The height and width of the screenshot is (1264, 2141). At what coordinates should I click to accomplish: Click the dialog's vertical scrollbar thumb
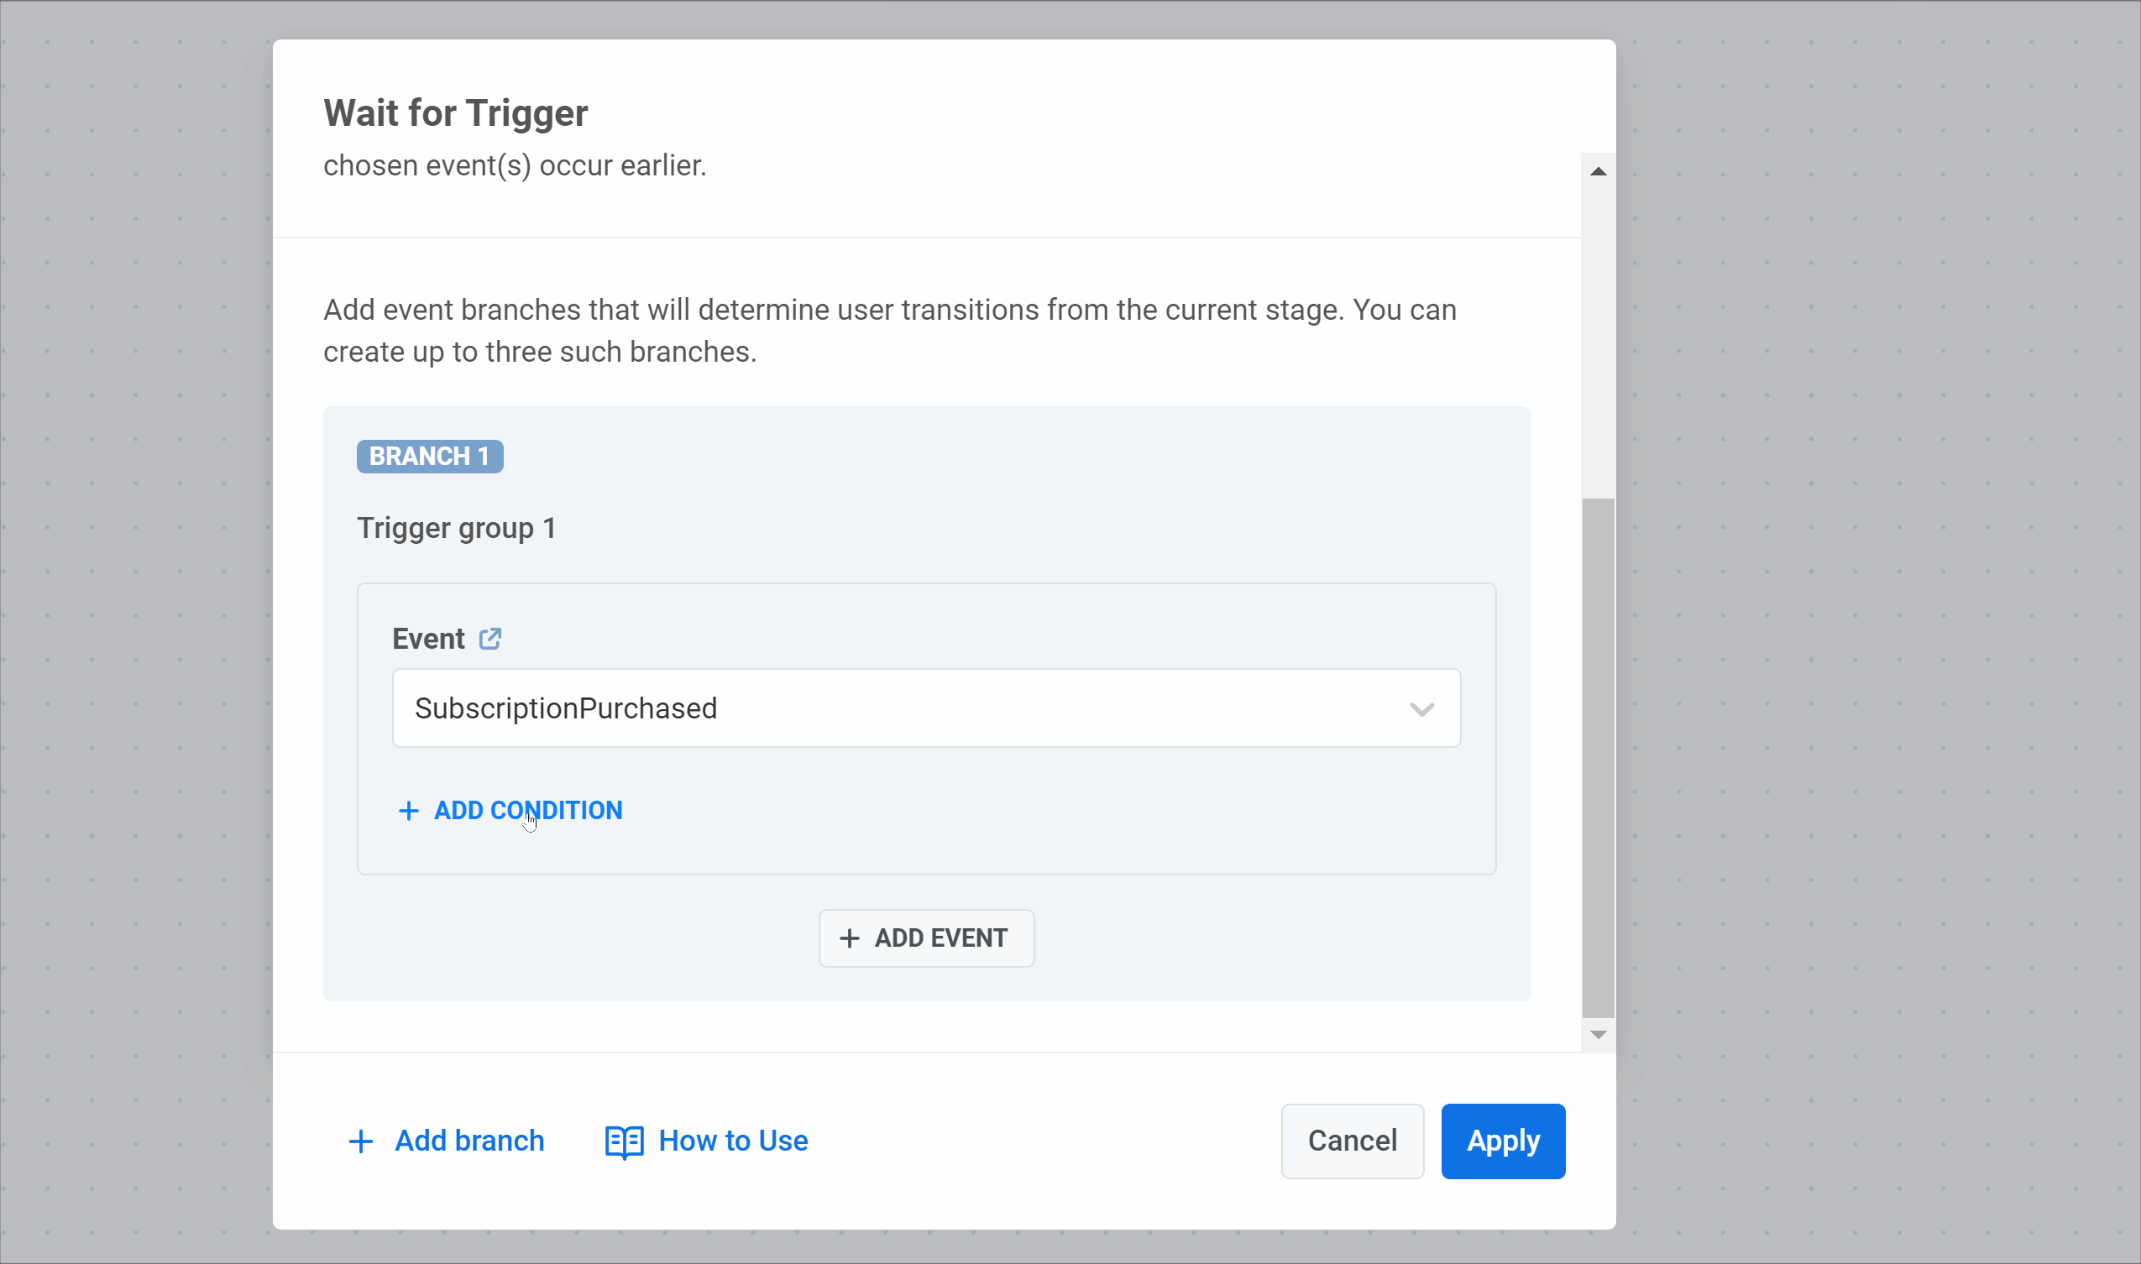click(x=1599, y=758)
